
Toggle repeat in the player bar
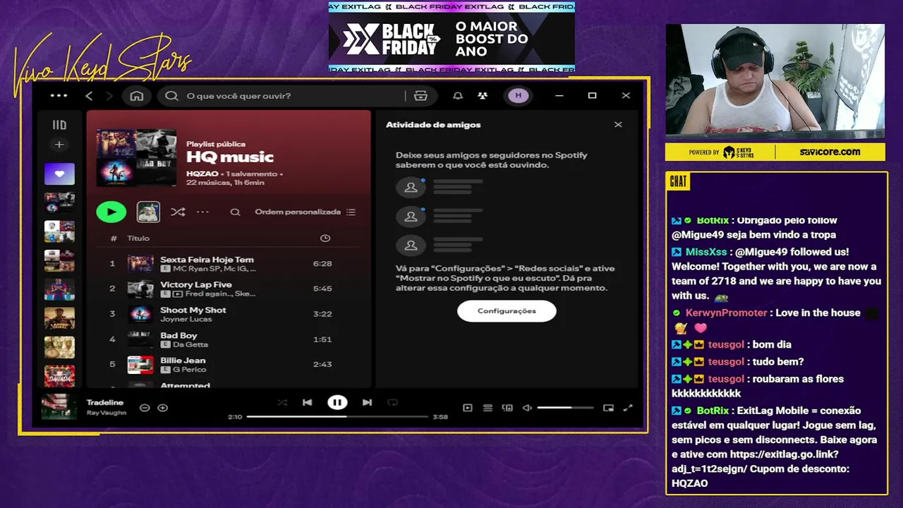point(393,403)
